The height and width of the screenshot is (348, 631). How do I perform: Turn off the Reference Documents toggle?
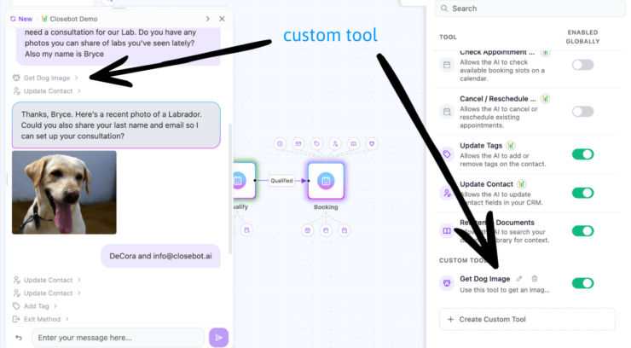point(582,231)
